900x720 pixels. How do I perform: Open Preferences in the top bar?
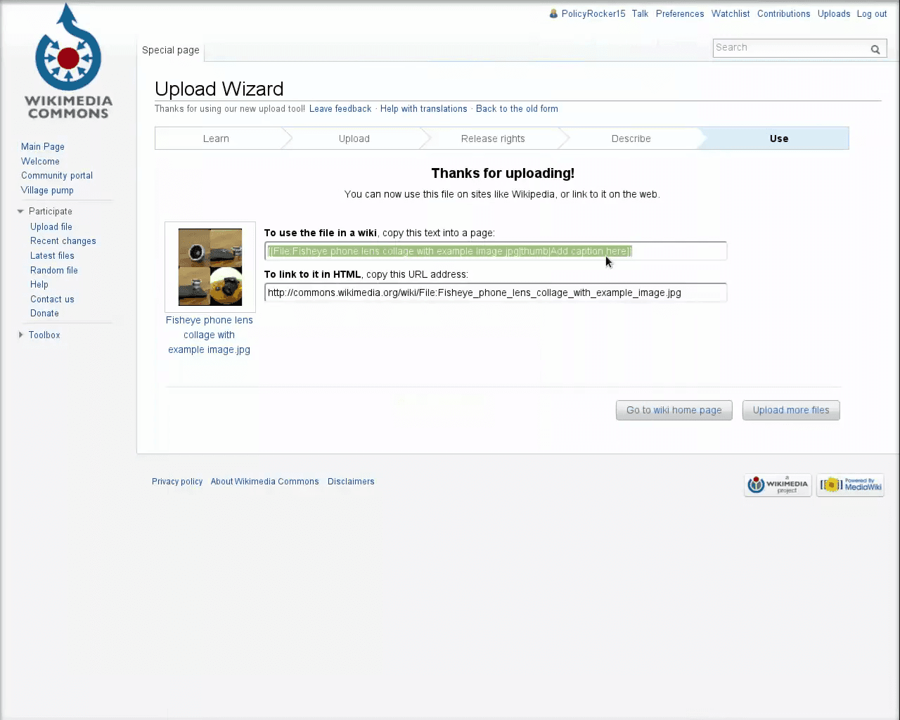pyautogui.click(x=680, y=13)
